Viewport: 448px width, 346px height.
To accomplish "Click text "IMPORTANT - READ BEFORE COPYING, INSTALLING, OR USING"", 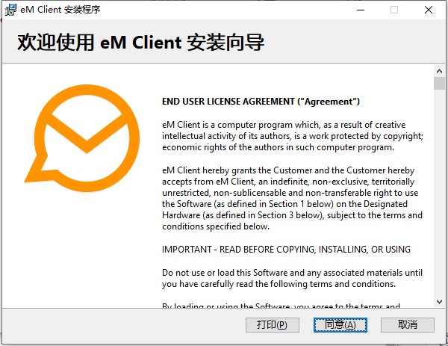I will (286, 250).
